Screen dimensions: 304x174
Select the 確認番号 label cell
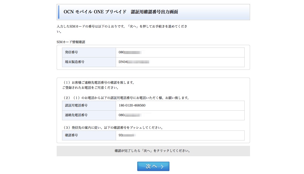pos(89,135)
